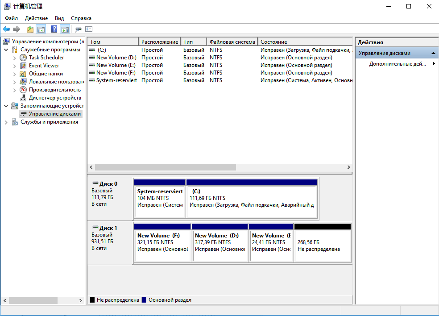This screenshot has height=316, width=439.
Task: Click the checklist settings toolbar icon
Action: (x=89, y=29)
